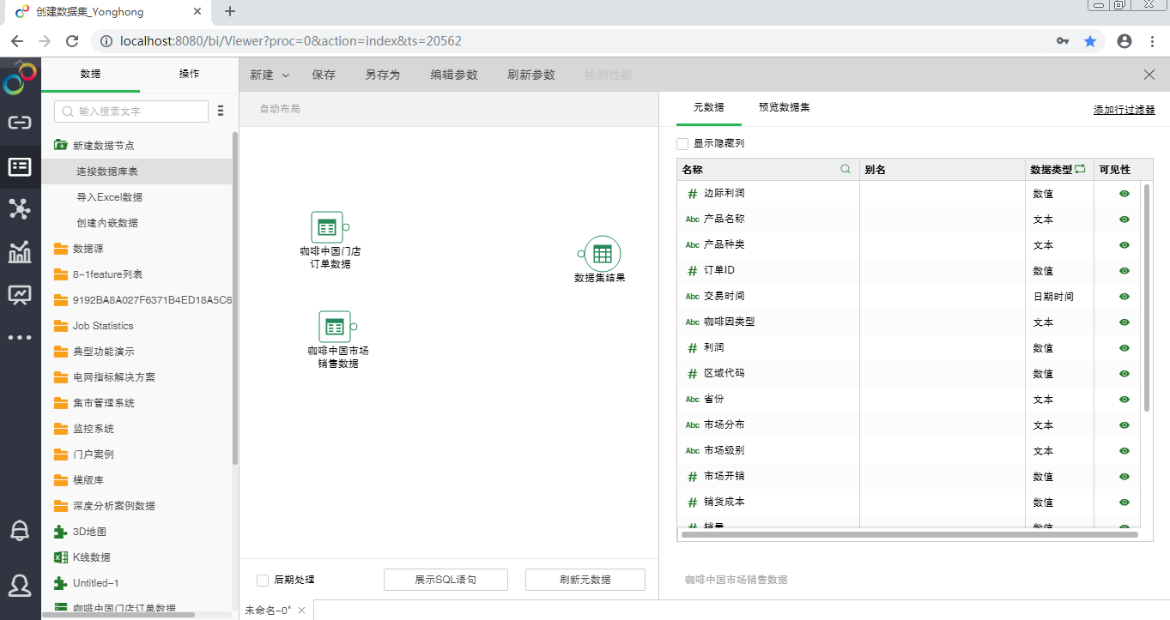Enable the 显示隐藏列 checkbox
The height and width of the screenshot is (620, 1170).
coord(684,143)
